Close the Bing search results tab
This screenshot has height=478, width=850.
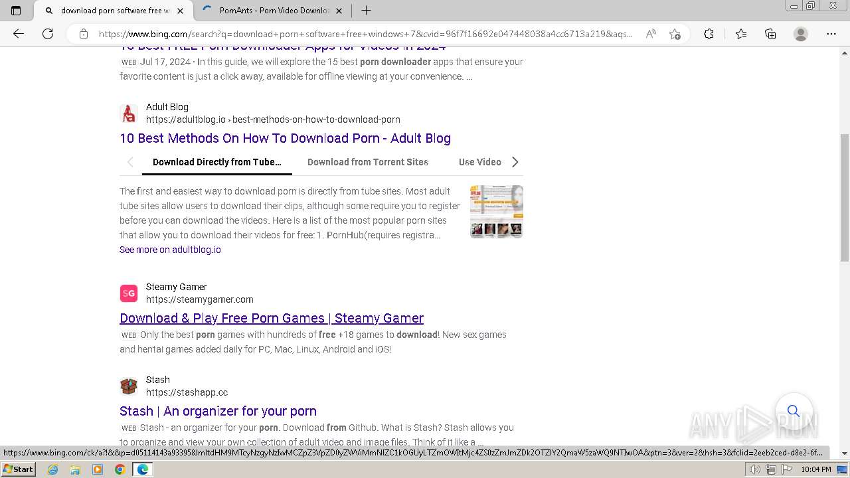click(180, 11)
